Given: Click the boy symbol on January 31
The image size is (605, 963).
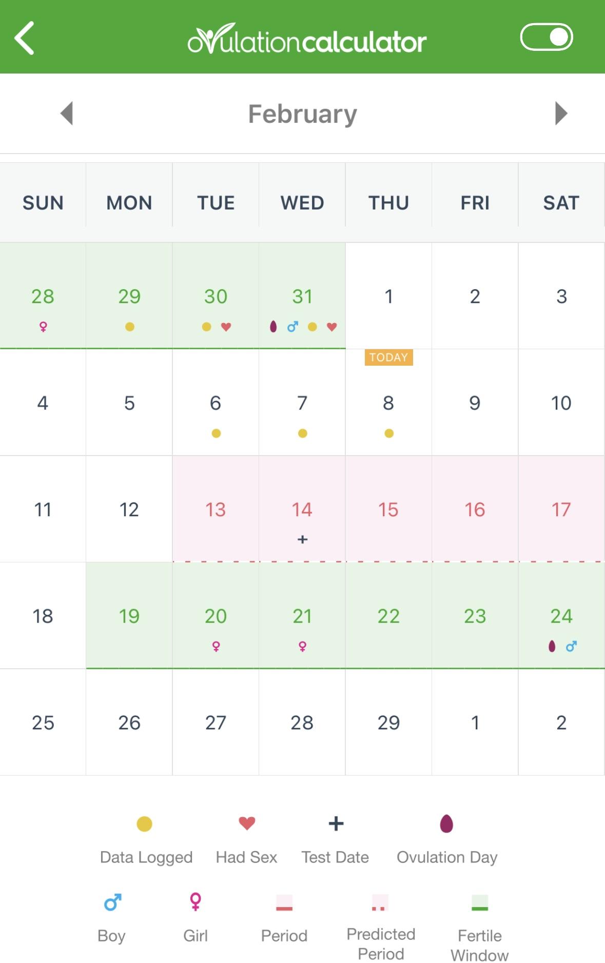Looking at the screenshot, I should (292, 326).
